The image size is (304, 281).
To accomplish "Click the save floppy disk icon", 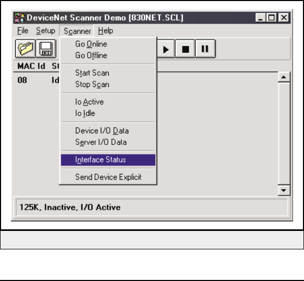I will point(46,49).
